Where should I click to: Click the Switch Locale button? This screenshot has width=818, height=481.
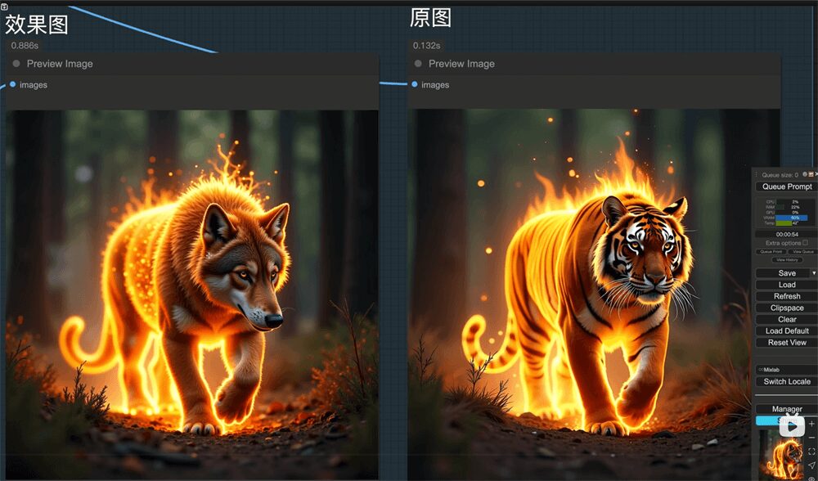coord(787,381)
